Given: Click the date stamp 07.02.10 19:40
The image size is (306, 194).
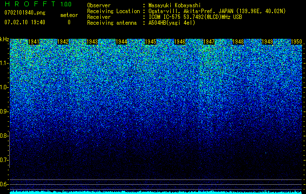Looking at the screenshot, I should coord(25,22).
